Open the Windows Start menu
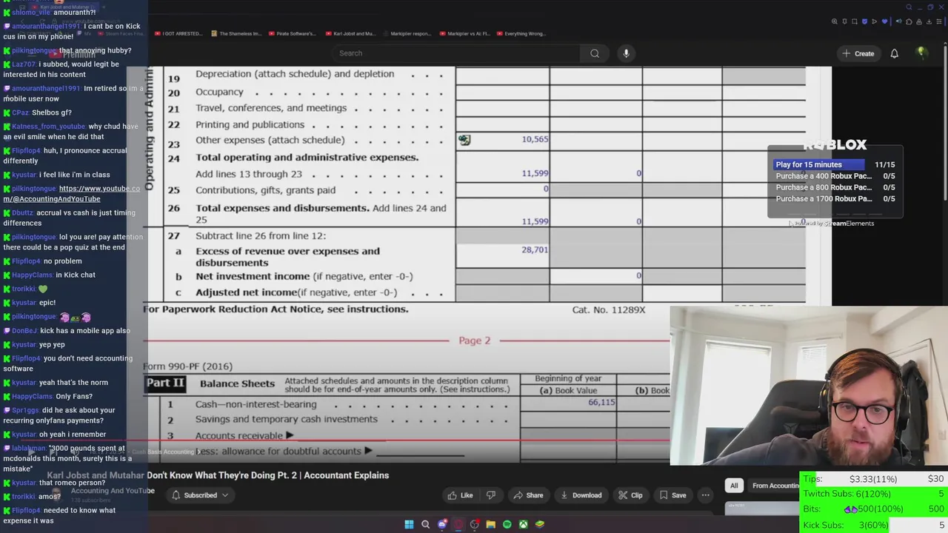Image resolution: width=948 pixels, height=533 pixels. pyautogui.click(x=409, y=524)
